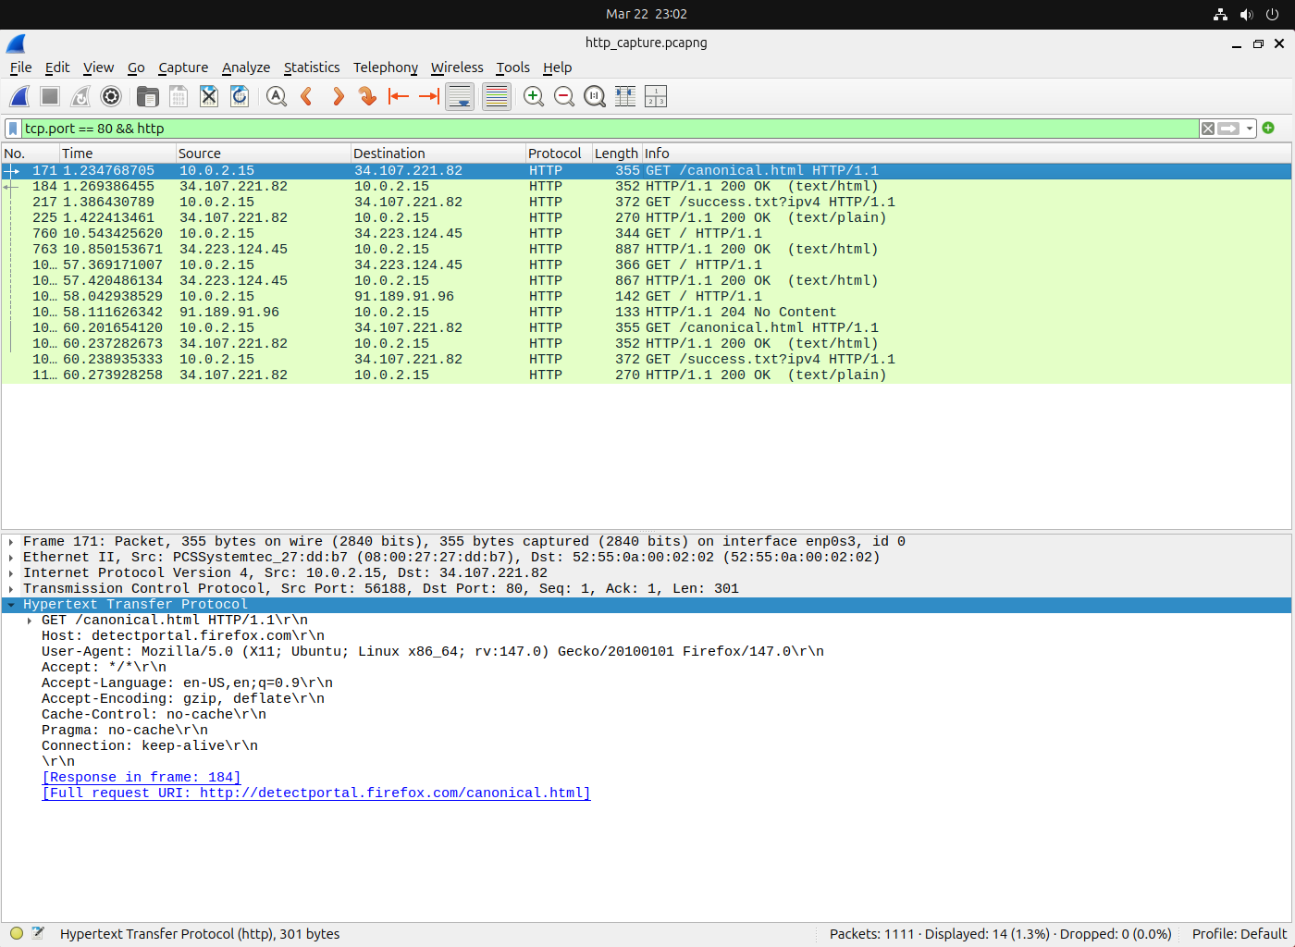
Task: Collapse the Hypertext Transfer Protocol section
Action: (11, 605)
